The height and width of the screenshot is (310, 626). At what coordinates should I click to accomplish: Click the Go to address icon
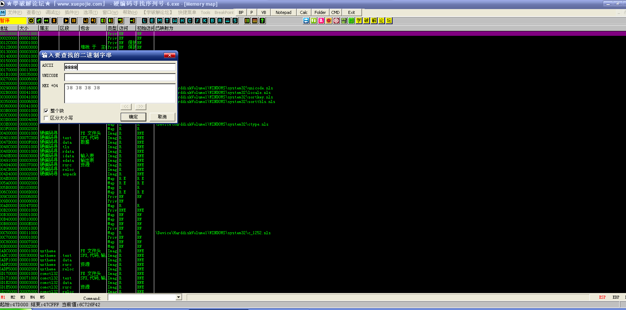(x=133, y=21)
